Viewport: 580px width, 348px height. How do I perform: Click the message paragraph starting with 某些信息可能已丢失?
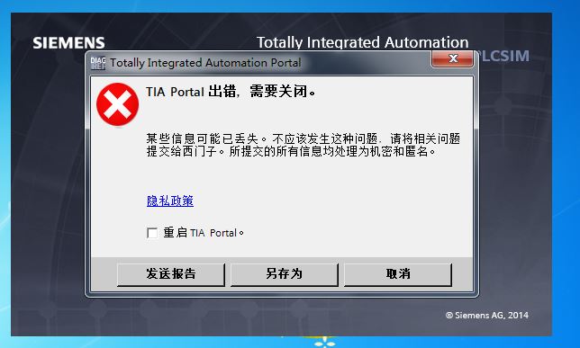304,145
